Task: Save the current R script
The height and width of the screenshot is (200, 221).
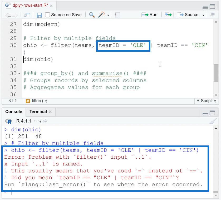Action: point(39,15)
